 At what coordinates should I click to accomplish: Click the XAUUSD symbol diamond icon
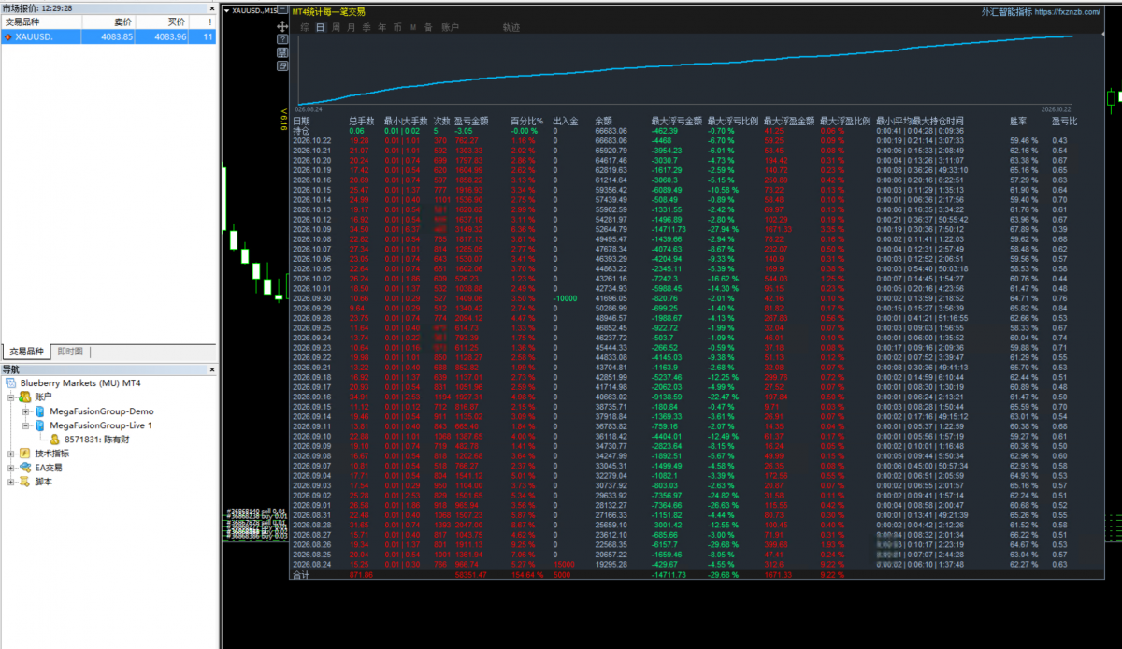pyautogui.click(x=8, y=37)
